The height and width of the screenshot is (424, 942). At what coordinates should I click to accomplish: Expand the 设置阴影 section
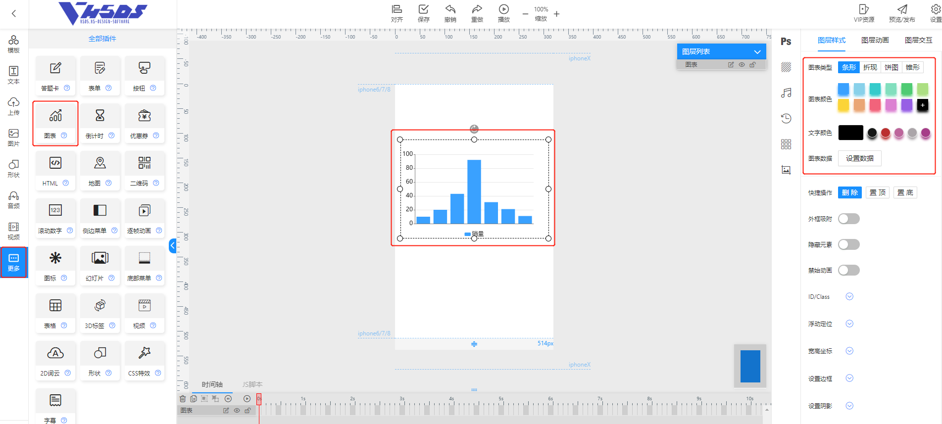(849, 406)
